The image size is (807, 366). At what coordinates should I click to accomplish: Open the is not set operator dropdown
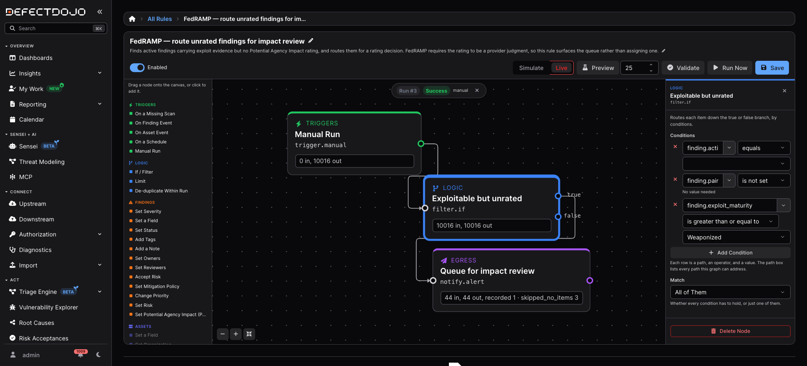click(x=763, y=181)
